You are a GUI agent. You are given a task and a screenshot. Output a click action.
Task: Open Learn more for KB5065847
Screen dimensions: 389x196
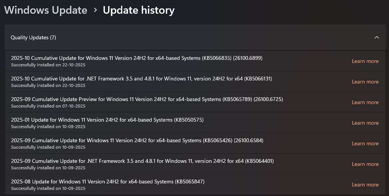365,185
